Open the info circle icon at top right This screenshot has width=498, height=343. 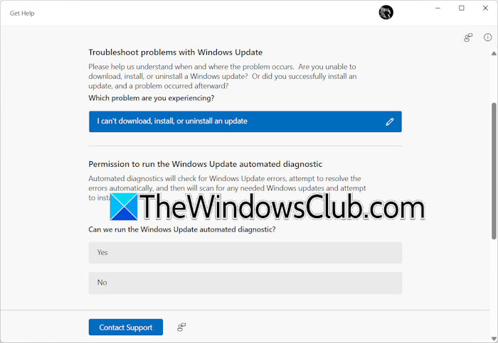pos(487,38)
